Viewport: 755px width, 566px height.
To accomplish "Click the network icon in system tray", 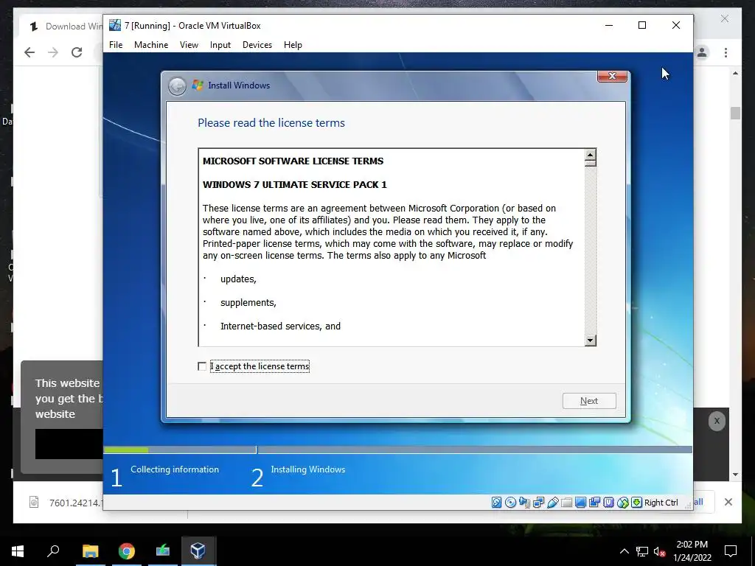I will (x=642, y=551).
